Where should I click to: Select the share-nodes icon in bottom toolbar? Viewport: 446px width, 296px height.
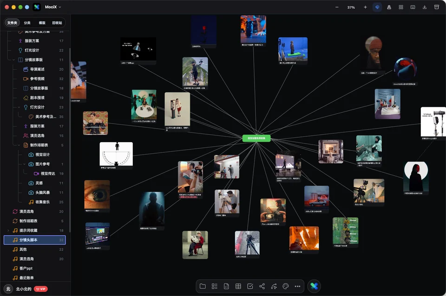point(262,286)
